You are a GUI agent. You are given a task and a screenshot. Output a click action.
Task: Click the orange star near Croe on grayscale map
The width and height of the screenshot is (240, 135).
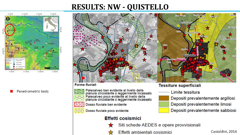136,46
